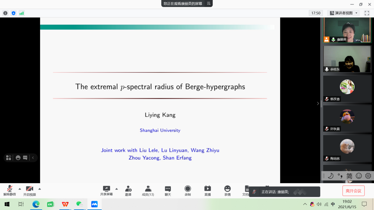Image resolution: width=374 pixels, height=210 pixels.
Task: Turn on camera with 开启视频
Action: [x=30, y=190]
